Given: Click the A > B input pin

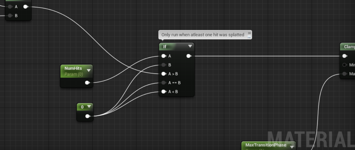Looking at the screenshot, I should 164,74.
